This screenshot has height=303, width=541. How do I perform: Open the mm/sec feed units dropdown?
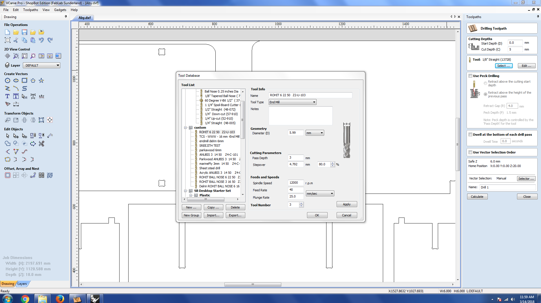tap(320, 194)
